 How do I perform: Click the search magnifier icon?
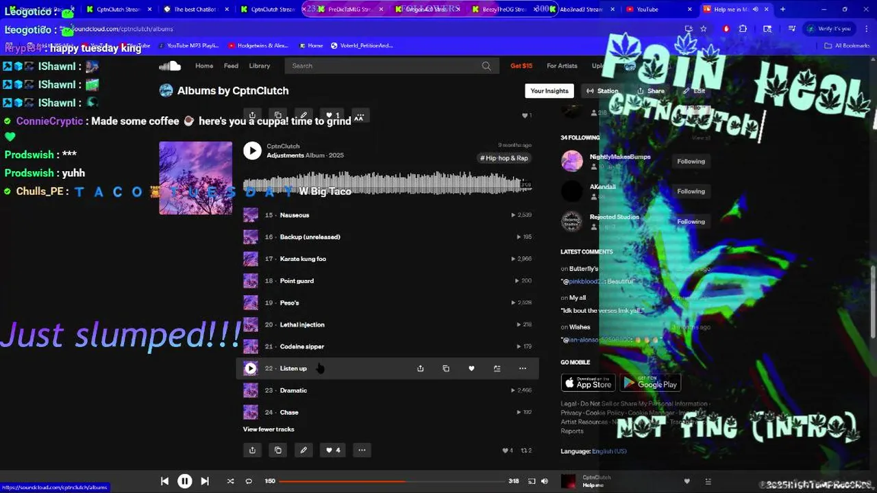(486, 66)
